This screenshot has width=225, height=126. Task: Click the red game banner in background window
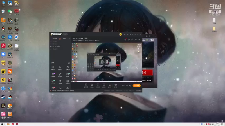pyautogui.click(x=147, y=73)
